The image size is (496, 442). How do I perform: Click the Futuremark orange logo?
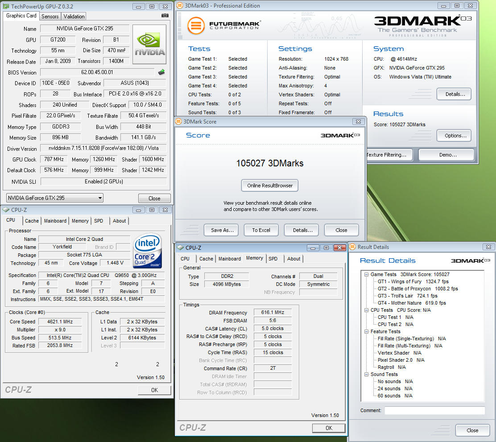click(196, 25)
